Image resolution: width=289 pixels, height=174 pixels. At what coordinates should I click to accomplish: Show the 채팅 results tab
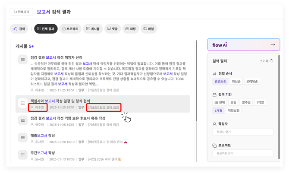pyautogui.click(x=130, y=29)
